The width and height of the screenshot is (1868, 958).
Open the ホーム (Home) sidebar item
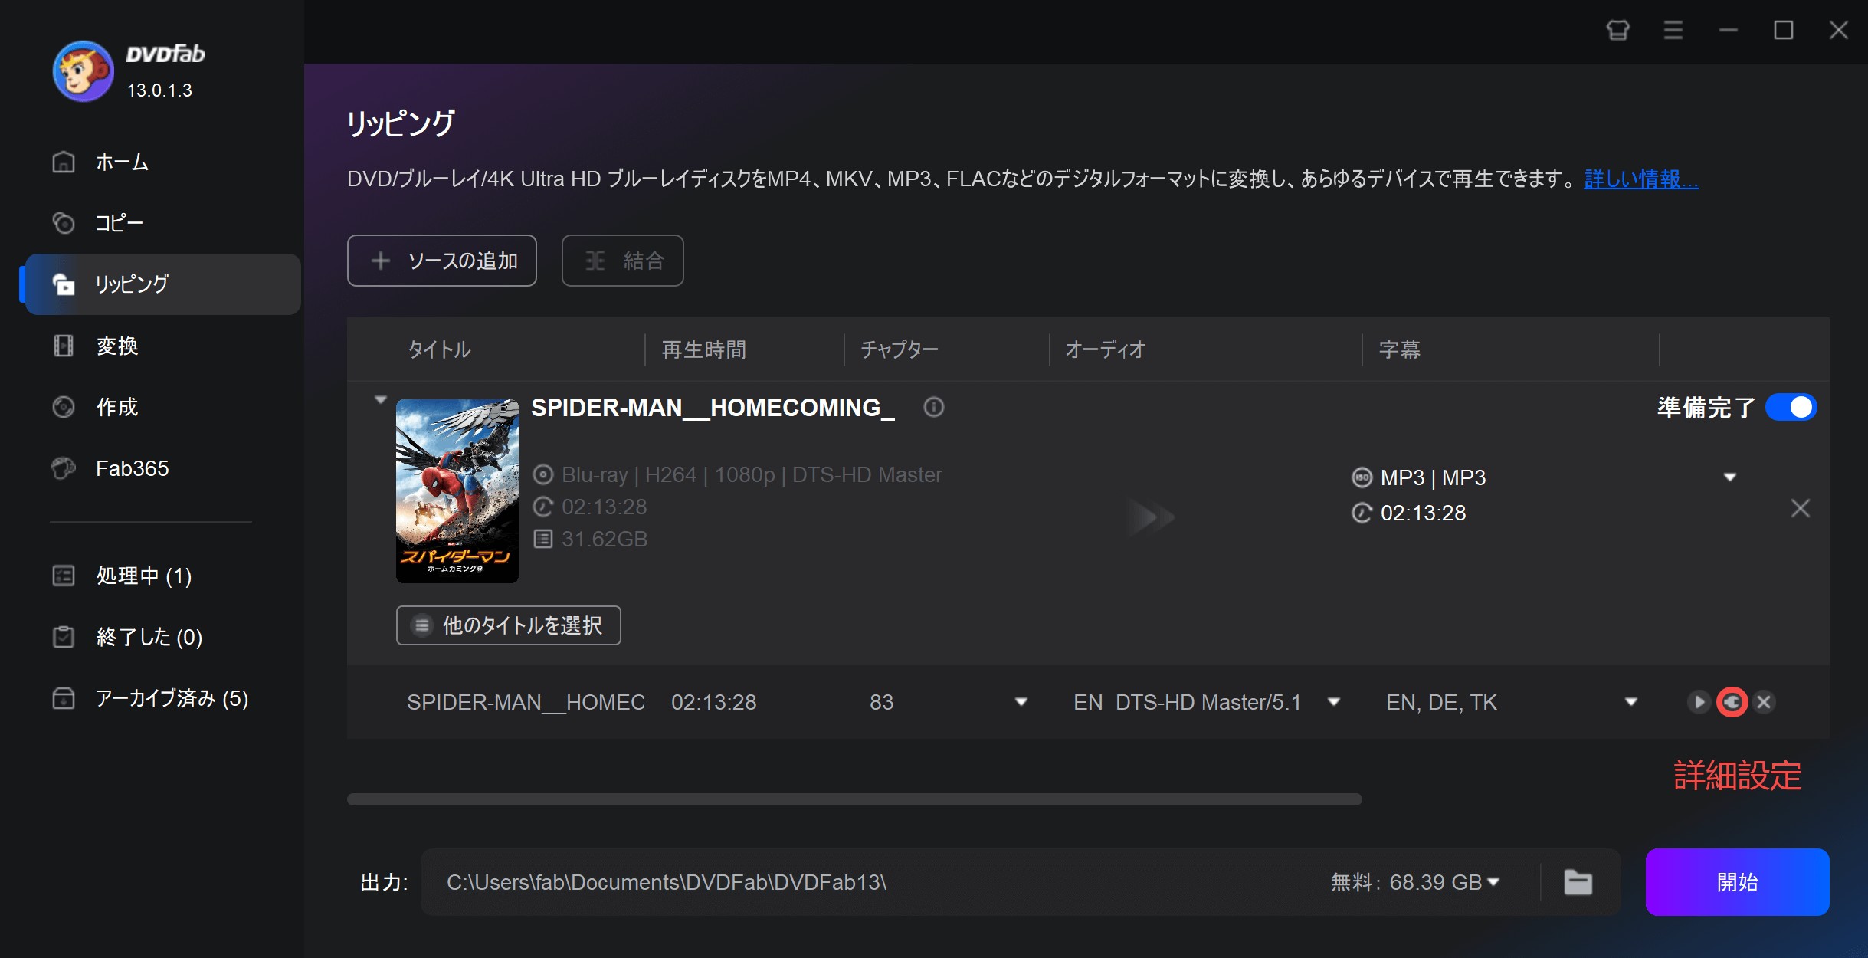(x=162, y=162)
